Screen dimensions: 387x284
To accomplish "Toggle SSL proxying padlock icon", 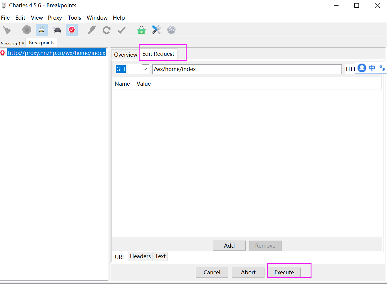I will pos(42,30).
